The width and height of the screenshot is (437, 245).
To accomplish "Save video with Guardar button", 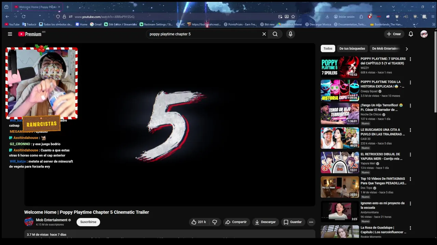I will 293,222.
